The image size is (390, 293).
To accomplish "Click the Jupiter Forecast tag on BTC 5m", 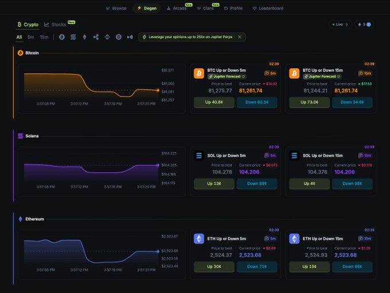I will (227, 76).
